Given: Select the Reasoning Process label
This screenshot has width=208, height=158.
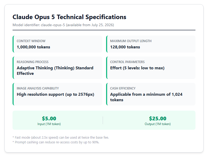Looking at the screenshot, I should pyautogui.click(x=33, y=62).
